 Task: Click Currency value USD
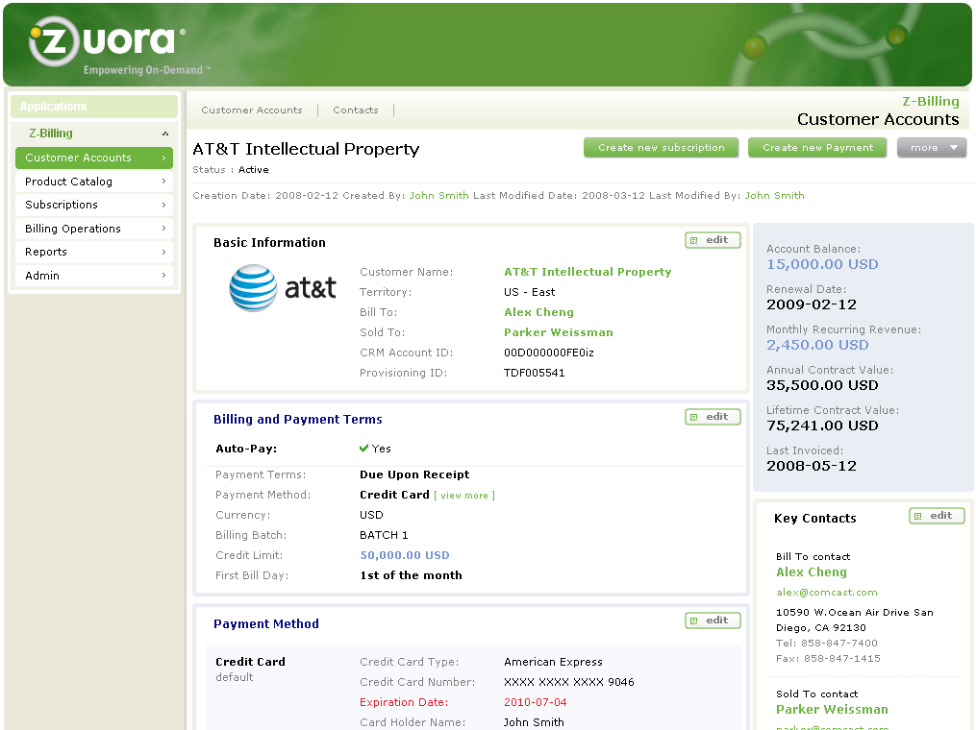[371, 515]
